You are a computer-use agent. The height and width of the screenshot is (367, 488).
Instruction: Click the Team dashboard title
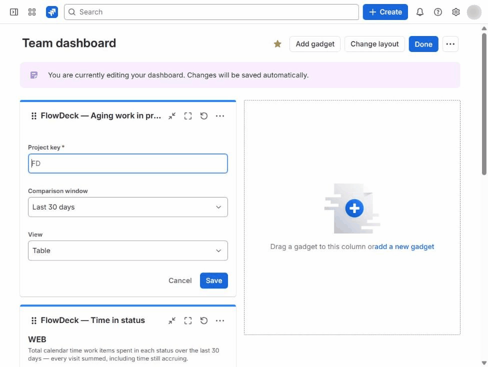(69, 43)
